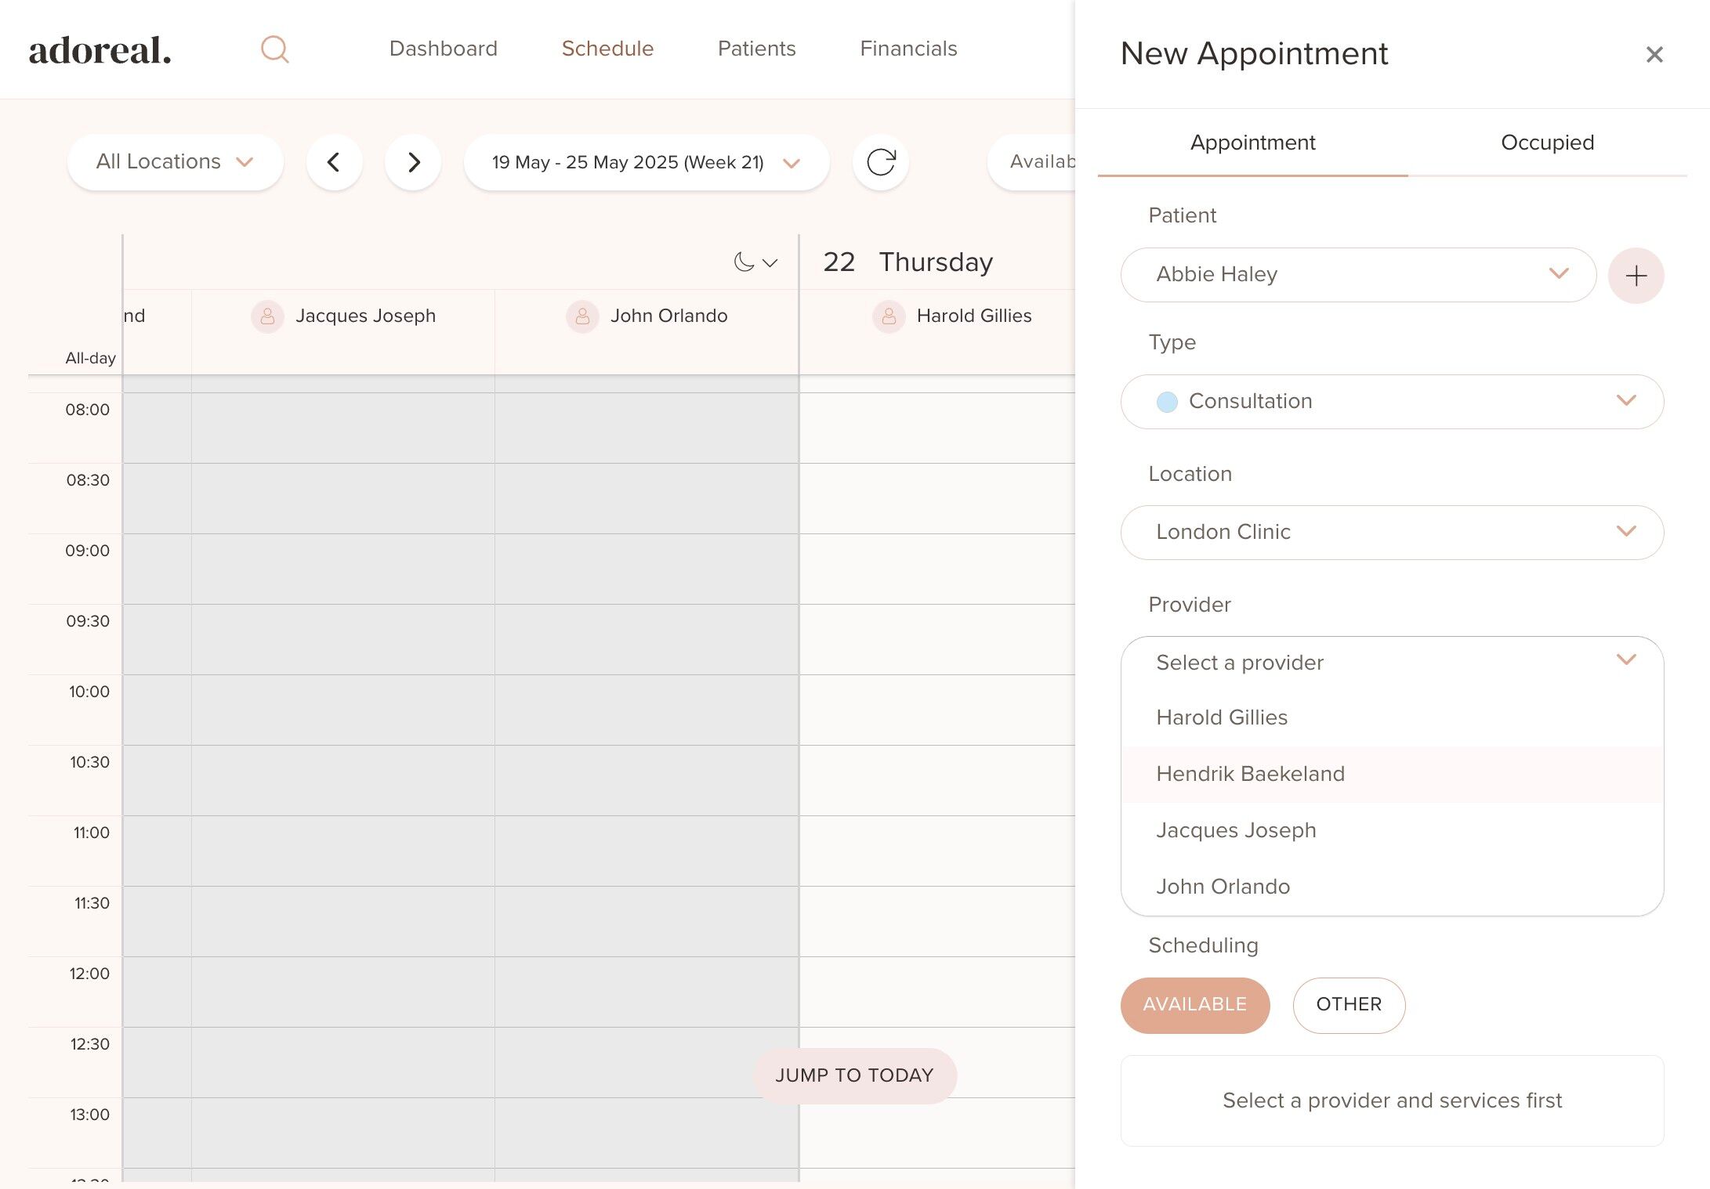Screen dimensions: 1710x1189
Task: Click Jacques Joseph's avatar icon
Action: (267, 316)
